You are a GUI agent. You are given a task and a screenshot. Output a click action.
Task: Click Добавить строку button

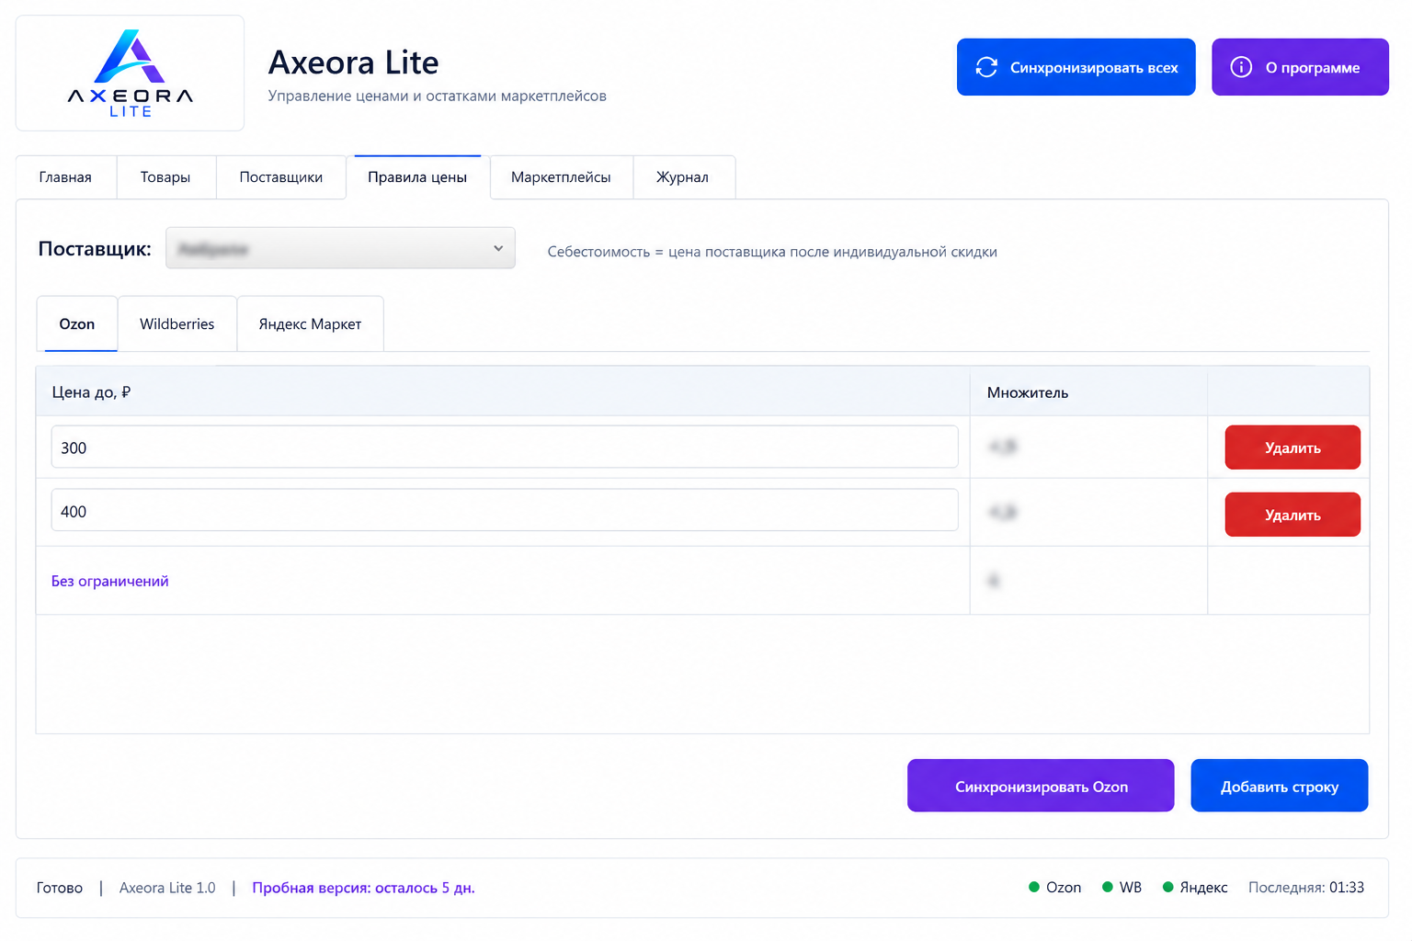1280,786
